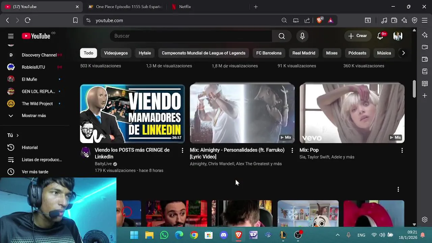Select the Todo filter chip
The image size is (432, 243).
click(x=88, y=53)
